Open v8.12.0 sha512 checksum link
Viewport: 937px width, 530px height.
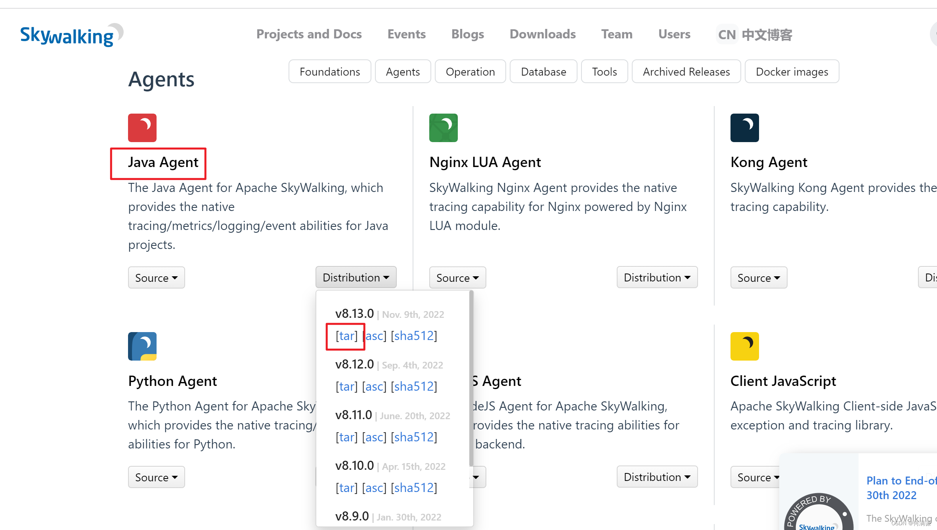click(413, 386)
